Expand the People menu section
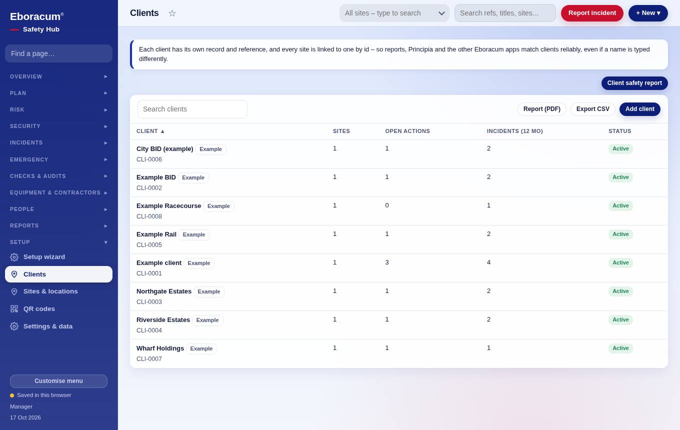 pyautogui.click(x=58, y=209)
